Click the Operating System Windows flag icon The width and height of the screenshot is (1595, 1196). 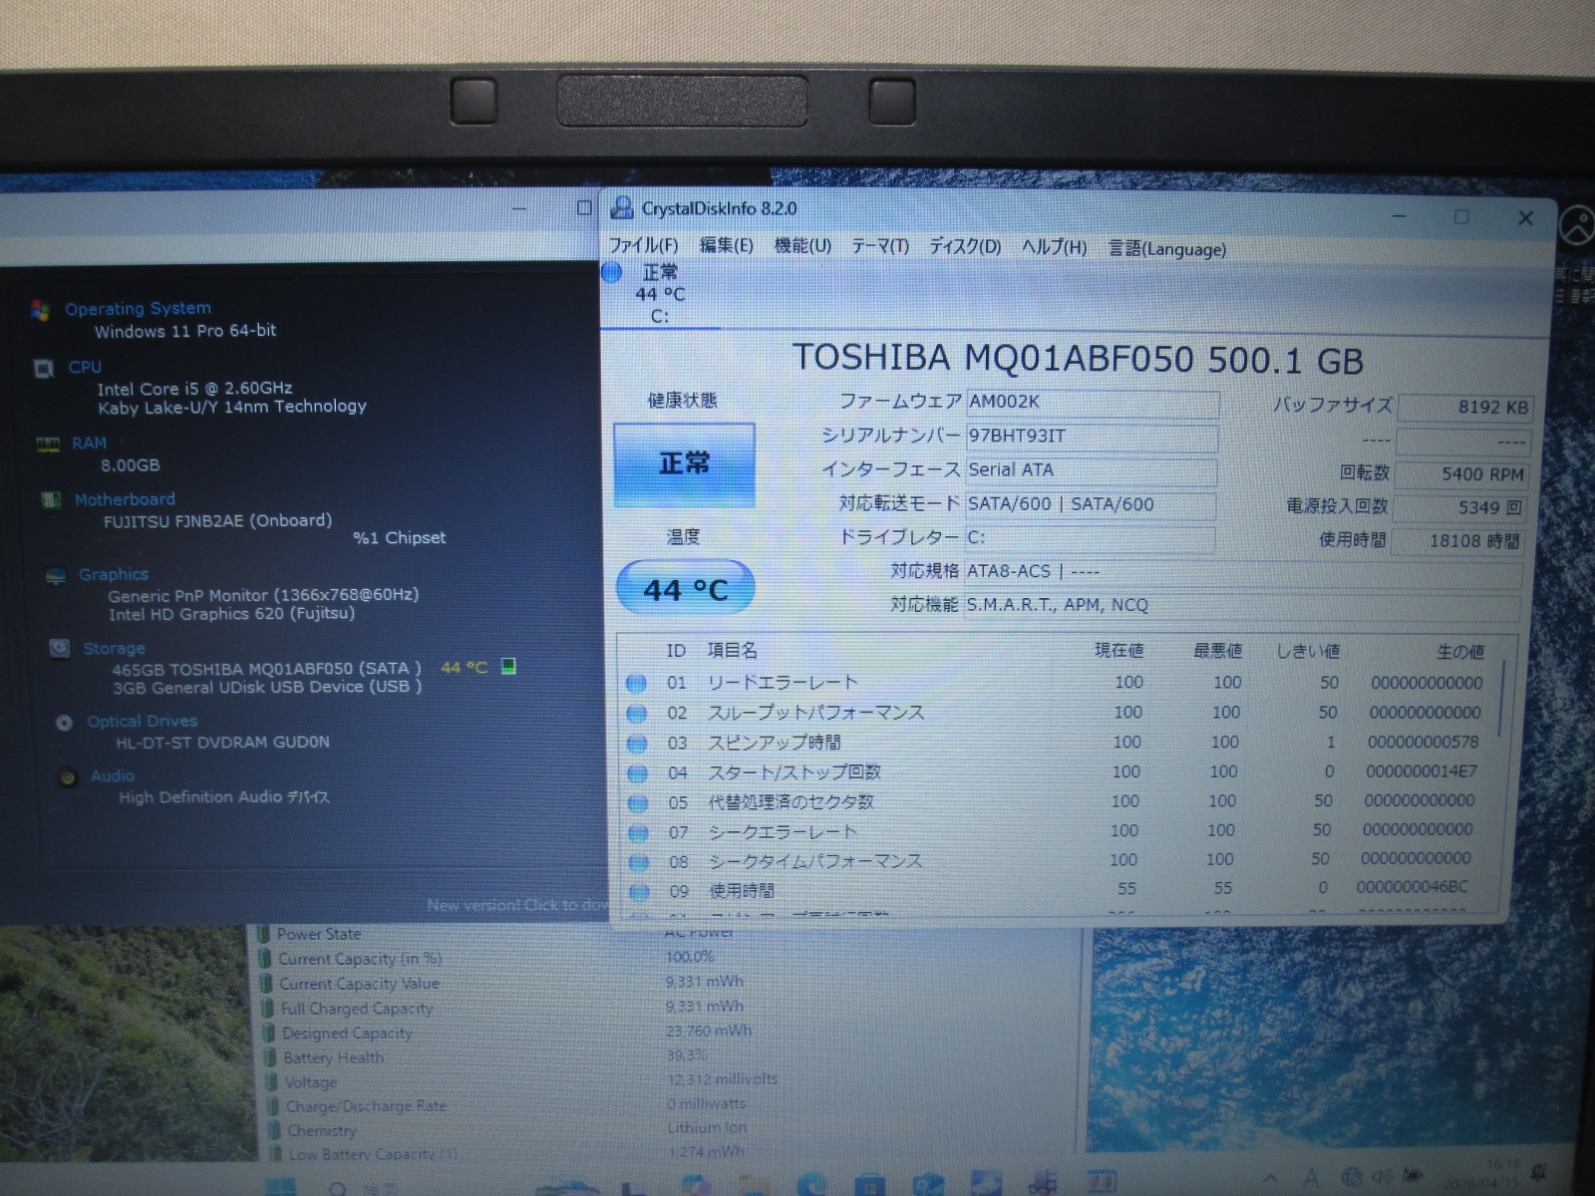[x=40, y=310]
